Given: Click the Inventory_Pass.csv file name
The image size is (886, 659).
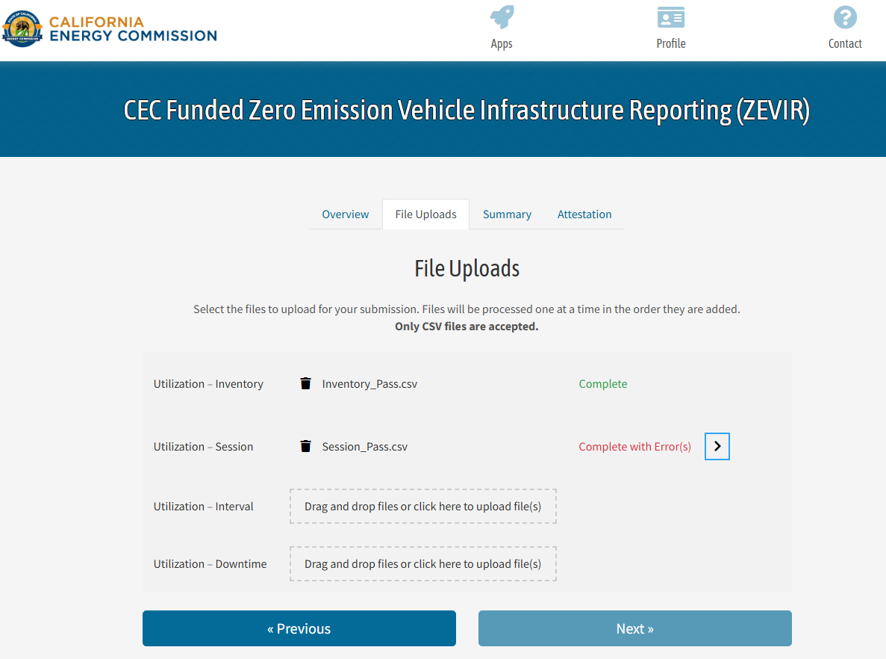Looking at the screenshot, I should click(371, 383).
